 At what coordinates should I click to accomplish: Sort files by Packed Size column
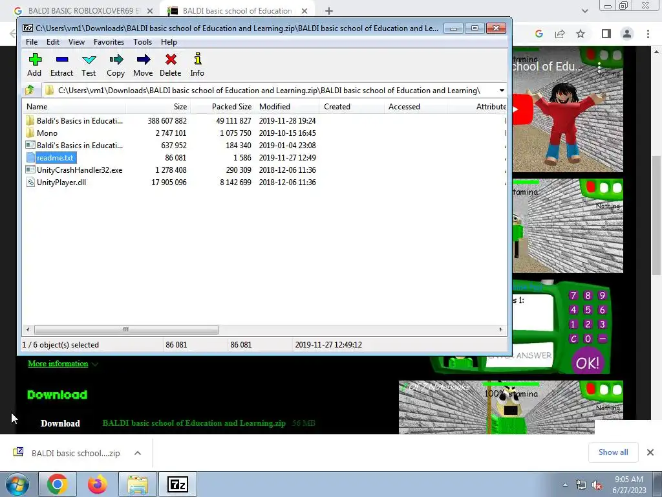coord(223,107)
